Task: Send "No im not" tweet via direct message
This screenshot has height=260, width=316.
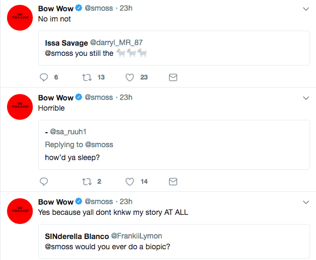Action: 173,77
